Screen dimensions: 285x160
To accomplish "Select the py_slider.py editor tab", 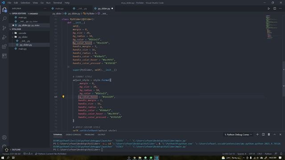I will click(104, 8).
